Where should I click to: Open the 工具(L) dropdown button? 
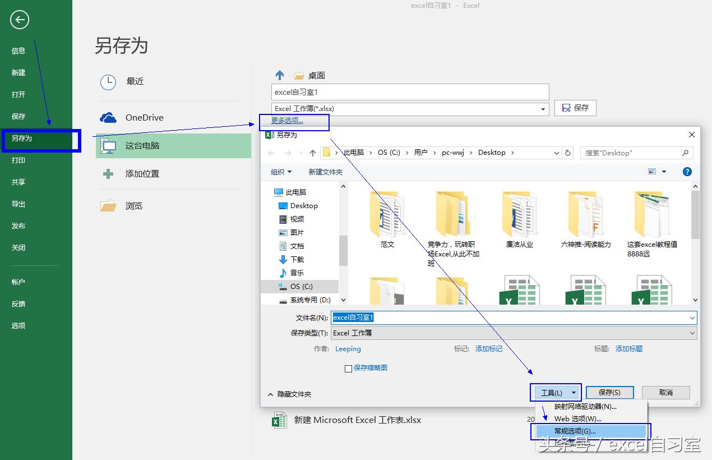point(555,393)
